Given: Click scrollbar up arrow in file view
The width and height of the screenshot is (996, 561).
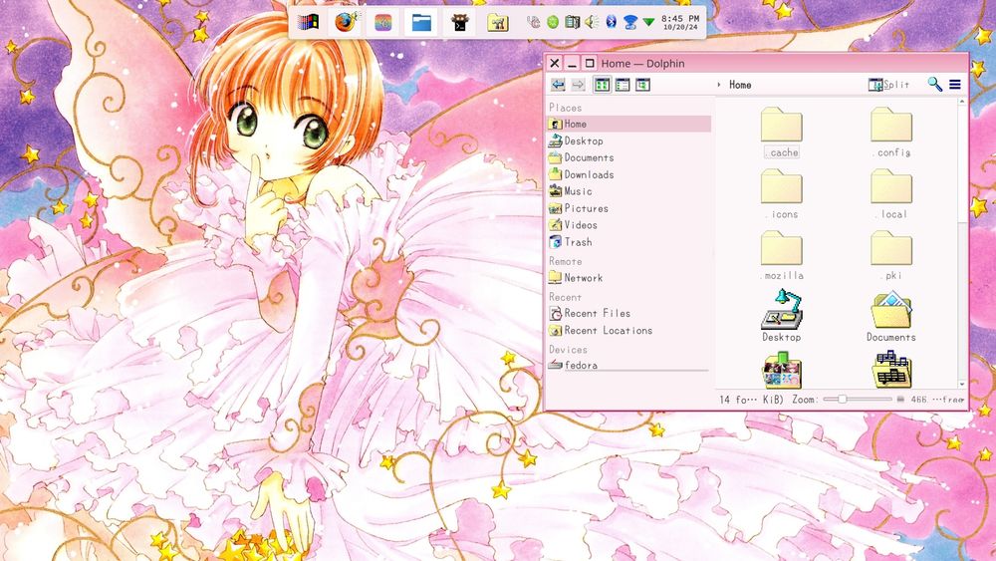Looking at the screenshot, I should [x=962, y=101].
